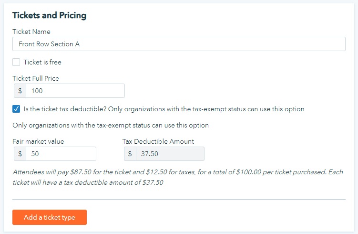Uncheck the tax deductible ticket checkbox
Image resolution: width=358 pixels, height=234 pixels.
(16, 109)
